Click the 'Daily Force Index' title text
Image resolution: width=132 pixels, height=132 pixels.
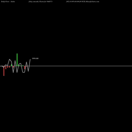(x=8, y=2)
